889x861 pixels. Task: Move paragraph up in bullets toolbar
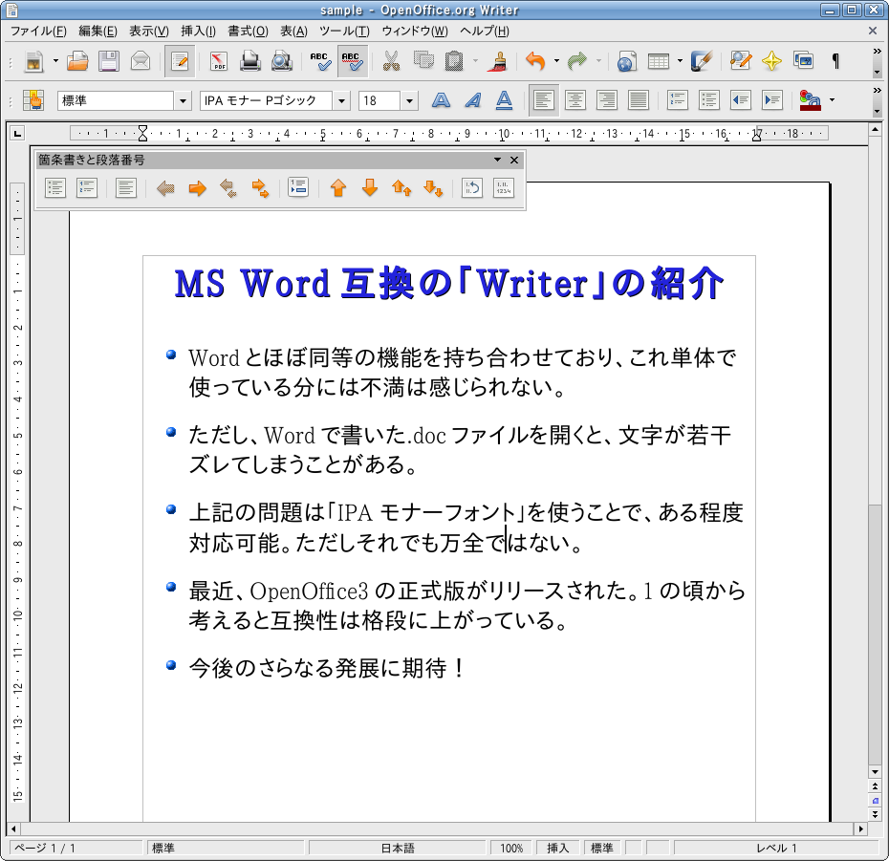[338, 188]
